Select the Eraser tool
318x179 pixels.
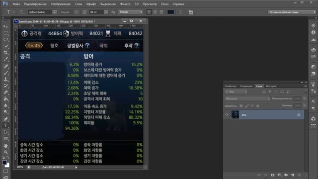[x=5, y=92]
